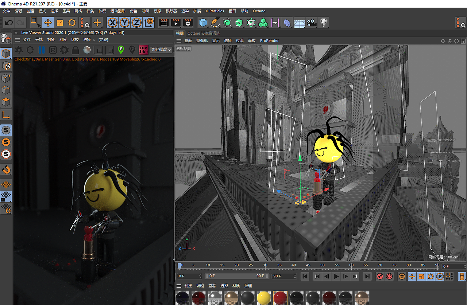
Task: Open Edit Render Settings clapperboard gear icon
Action: (x=188, y=23)
